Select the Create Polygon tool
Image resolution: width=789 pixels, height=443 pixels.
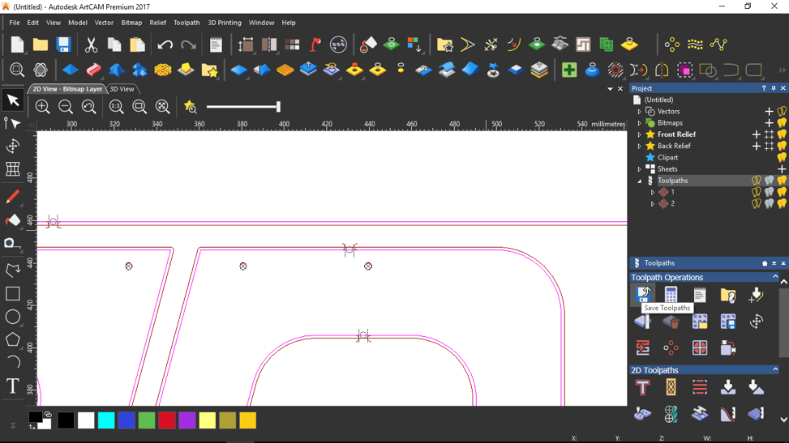13,340
